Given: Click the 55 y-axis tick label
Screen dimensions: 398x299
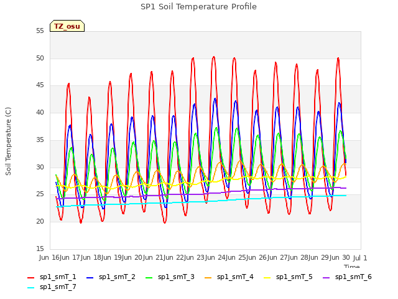Looking at the screenshot, I should click(40, 31).
